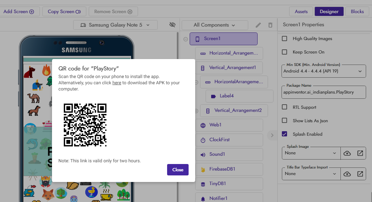Click the Title Bar Typeface open-external icon
372x202 pixels.
(x=360, y=174)
